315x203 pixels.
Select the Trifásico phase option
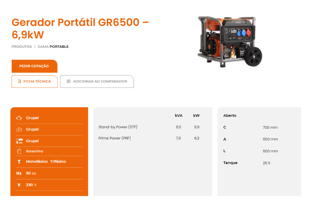pos(58,161)
